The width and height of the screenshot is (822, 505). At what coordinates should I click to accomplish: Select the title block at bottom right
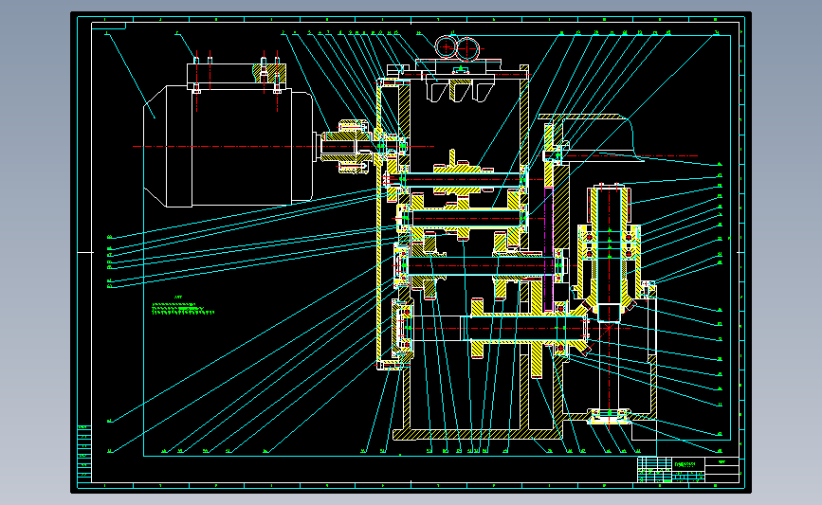coord(687,469)
